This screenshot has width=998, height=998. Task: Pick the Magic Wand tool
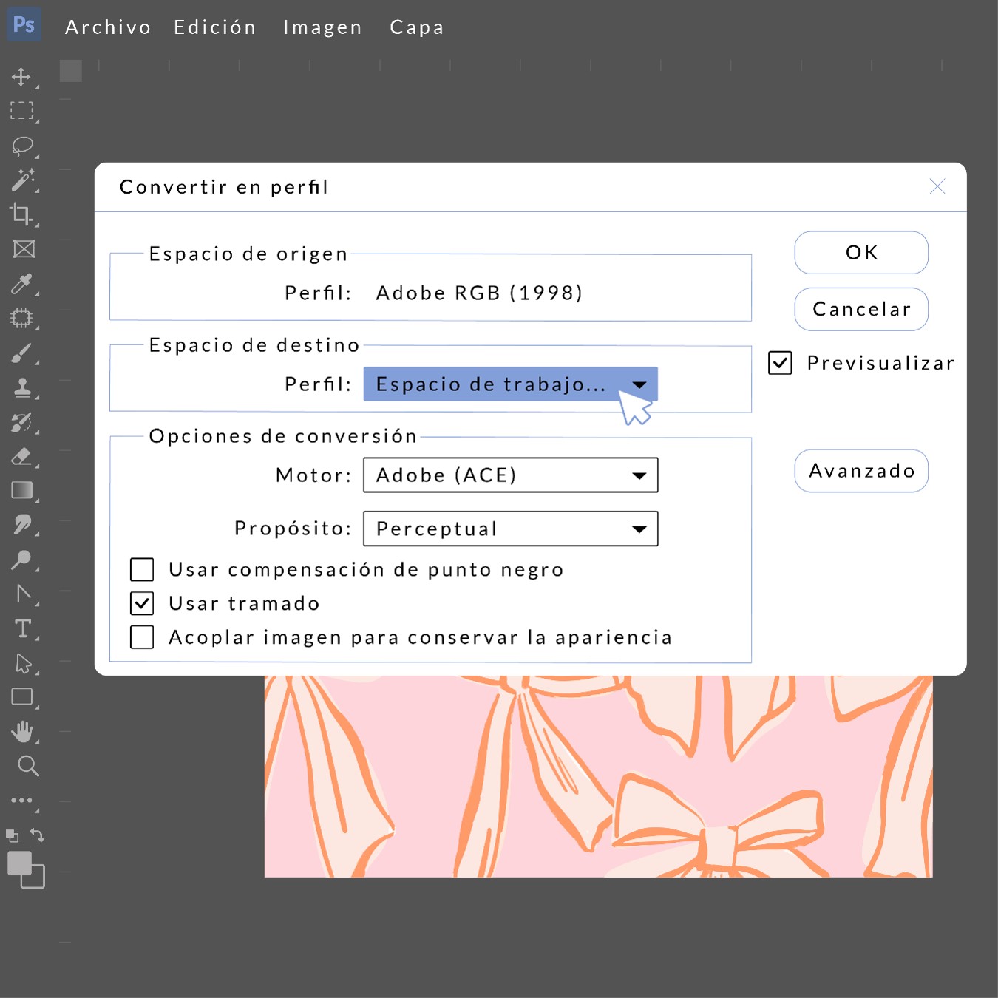point(23,180)
